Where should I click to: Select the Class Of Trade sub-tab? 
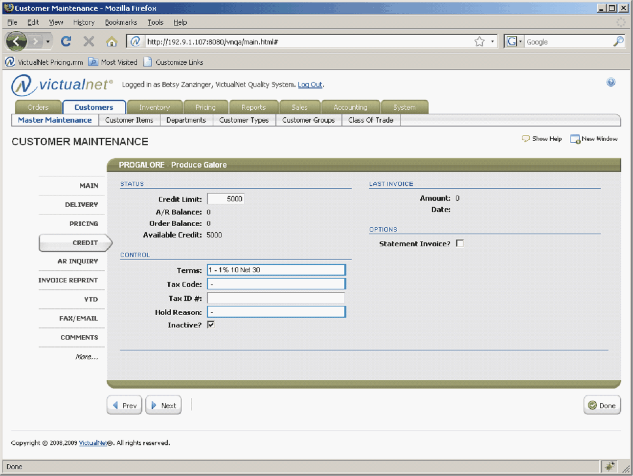pos(371,120)
